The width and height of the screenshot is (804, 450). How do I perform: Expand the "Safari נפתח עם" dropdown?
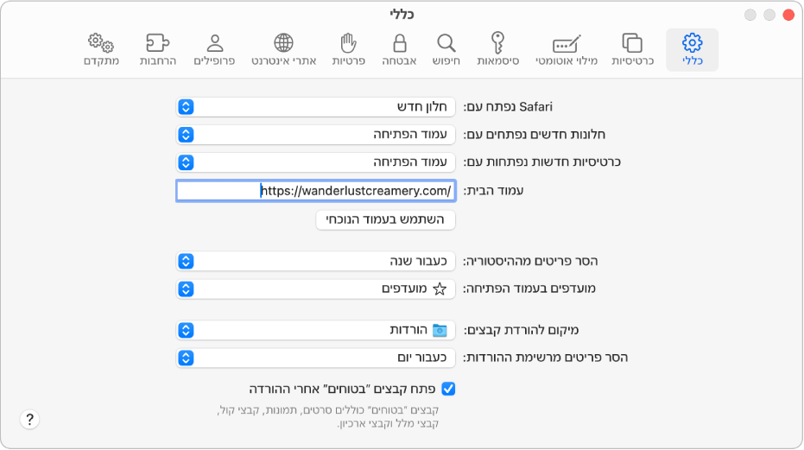point(315,107)
